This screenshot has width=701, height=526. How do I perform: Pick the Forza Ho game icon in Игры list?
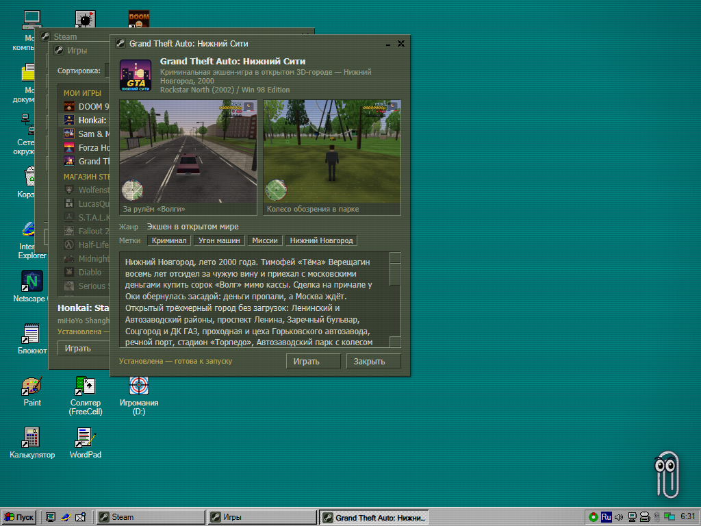(69, 148)
